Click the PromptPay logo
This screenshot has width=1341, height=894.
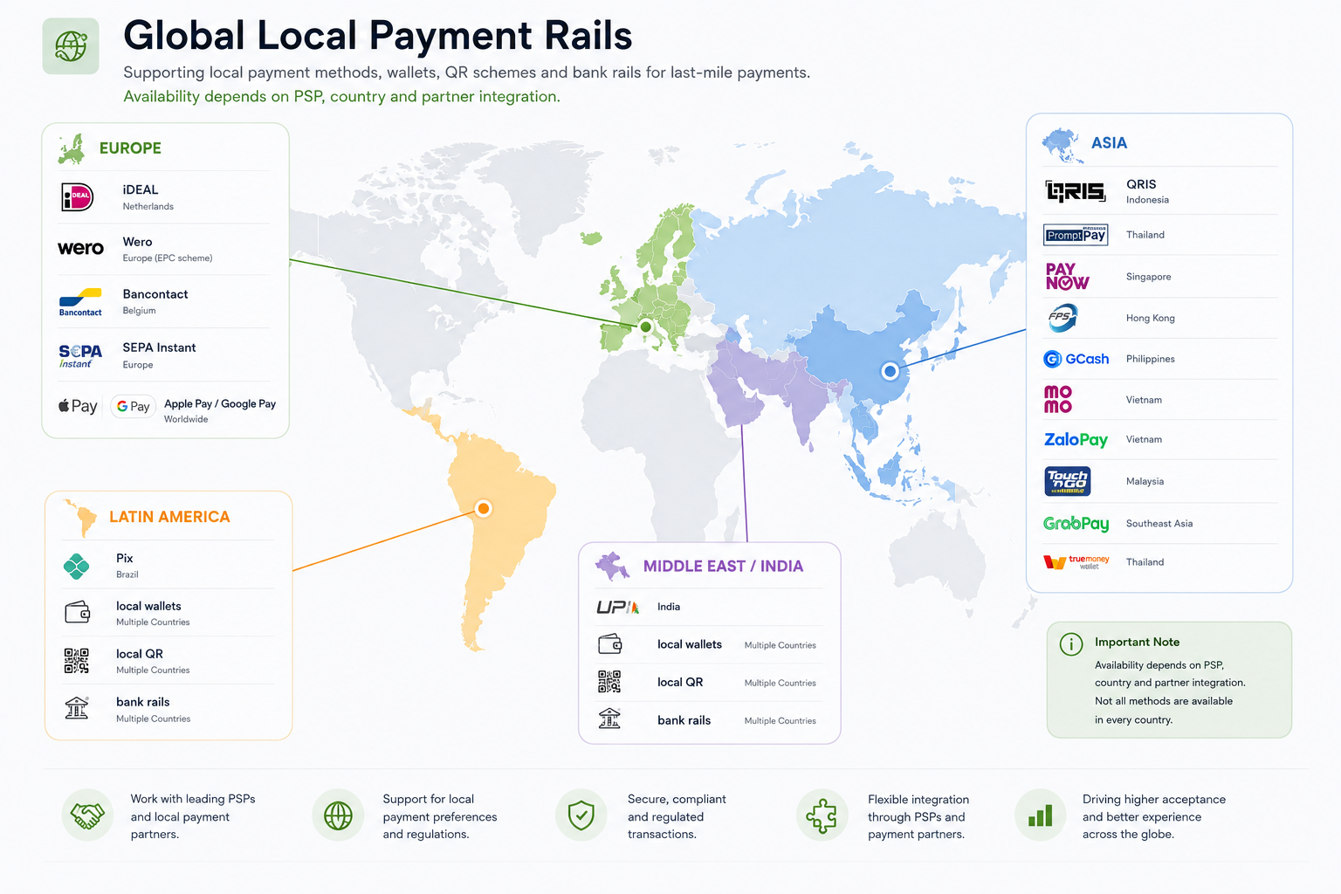pos(1076,235)
